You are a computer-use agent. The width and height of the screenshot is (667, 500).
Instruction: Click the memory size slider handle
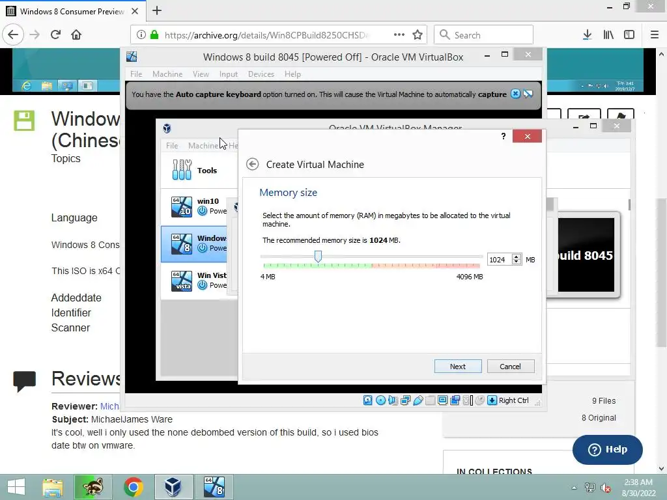[318, 257]
